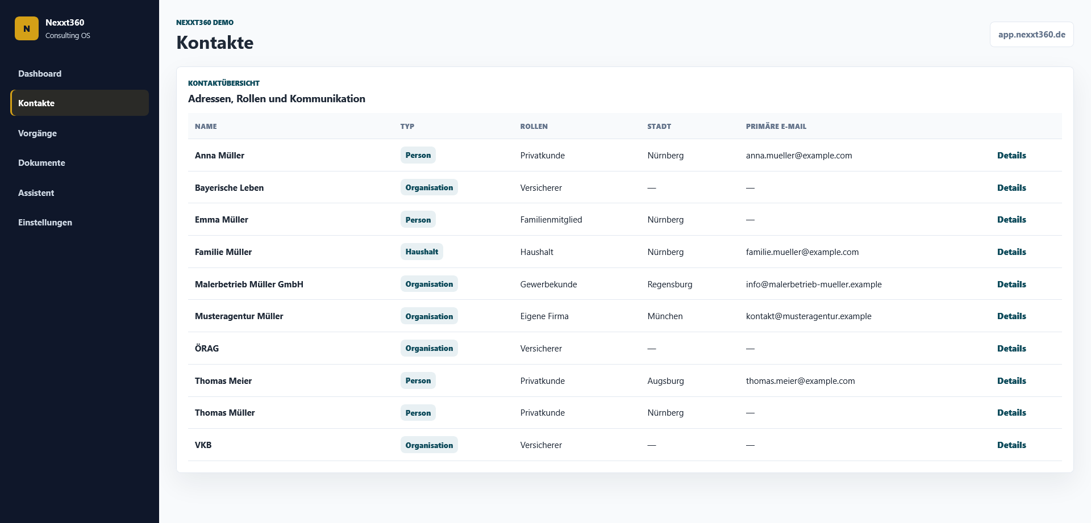
Task: Click the Organisation badge for VKB
Action: [x=429, y=445]
